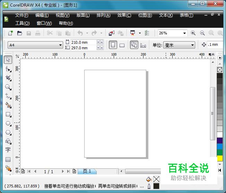The image size is (226, 193).
Task: Click the page height 297.0 mm field
Action: (83, 48)
